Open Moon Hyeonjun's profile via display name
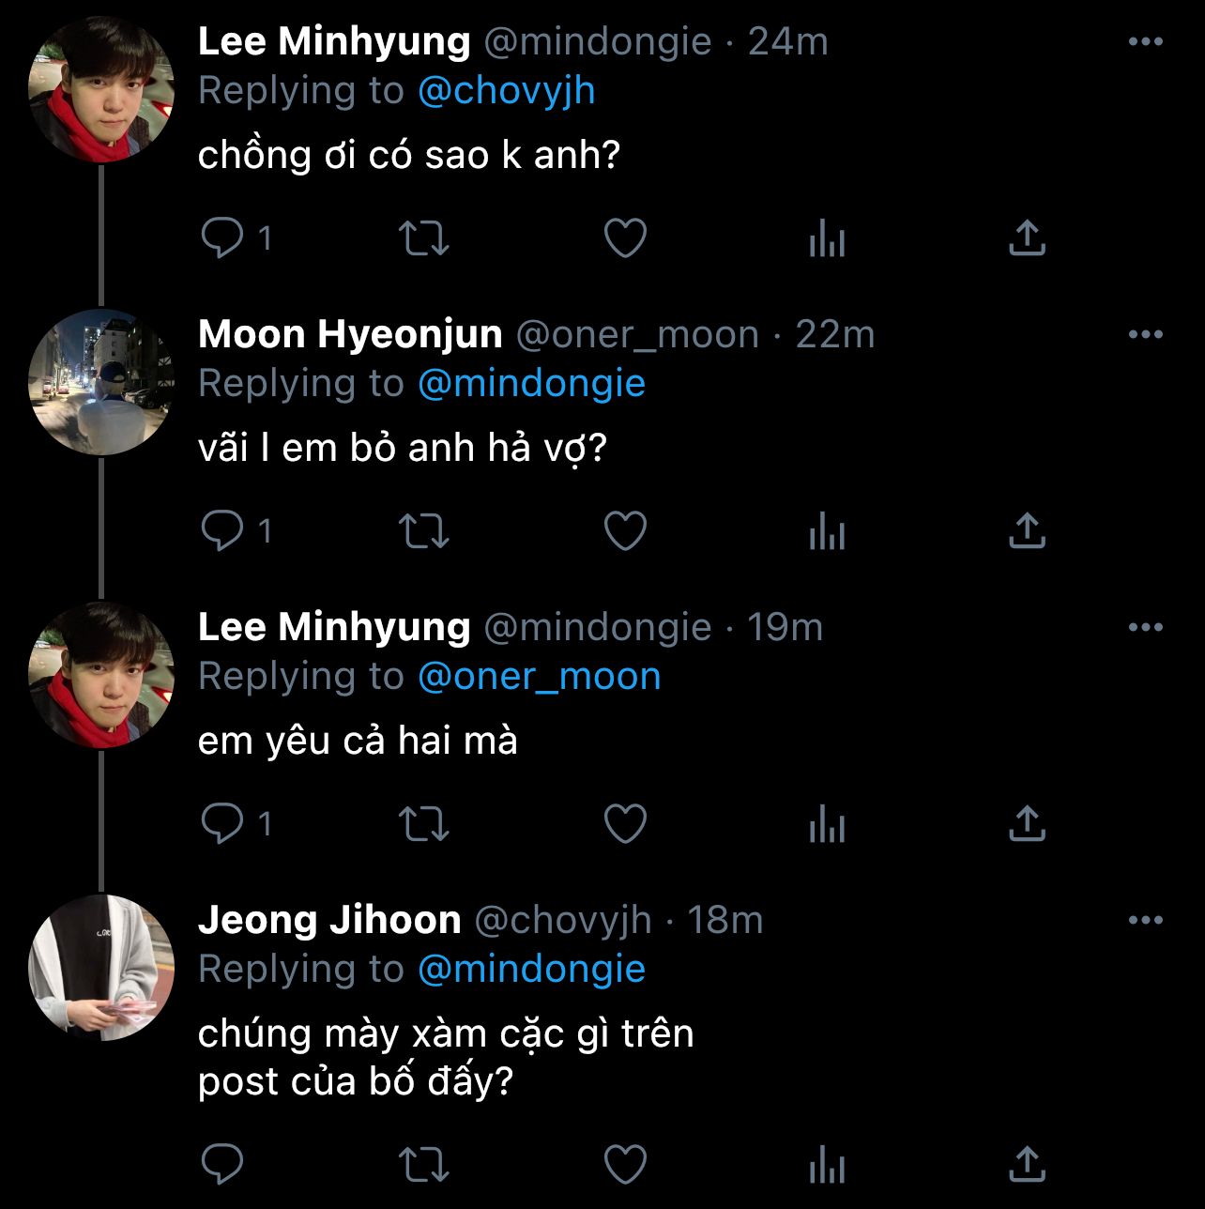Viewport: 1205px width, 1209px height. (x=350, y=335)
